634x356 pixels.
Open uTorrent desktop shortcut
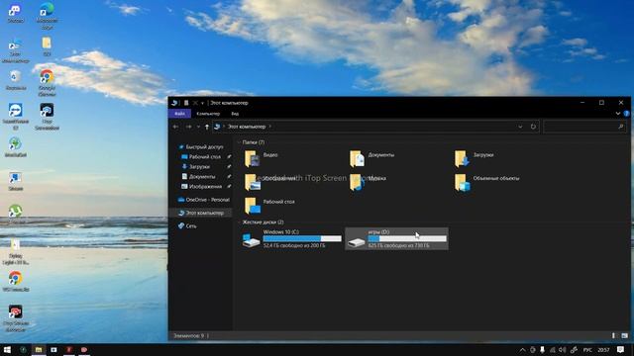(16, 215)
